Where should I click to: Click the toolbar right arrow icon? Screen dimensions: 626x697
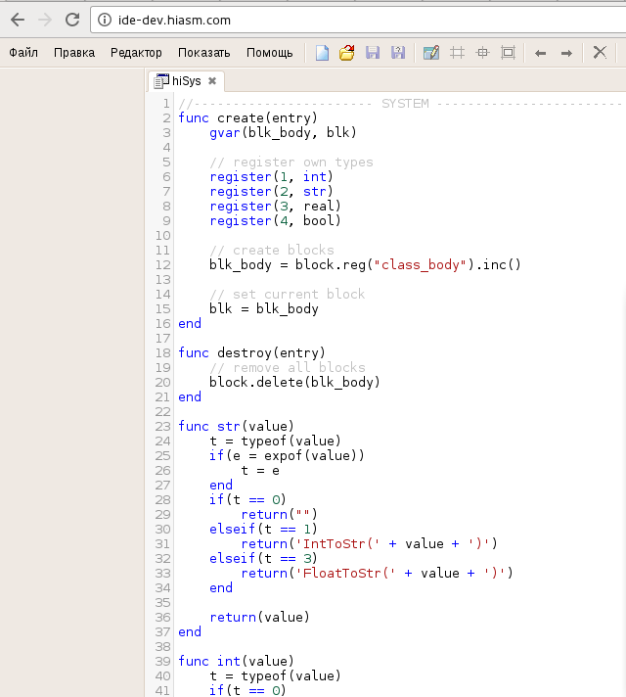pyautogui.click(x=565, y=53)
